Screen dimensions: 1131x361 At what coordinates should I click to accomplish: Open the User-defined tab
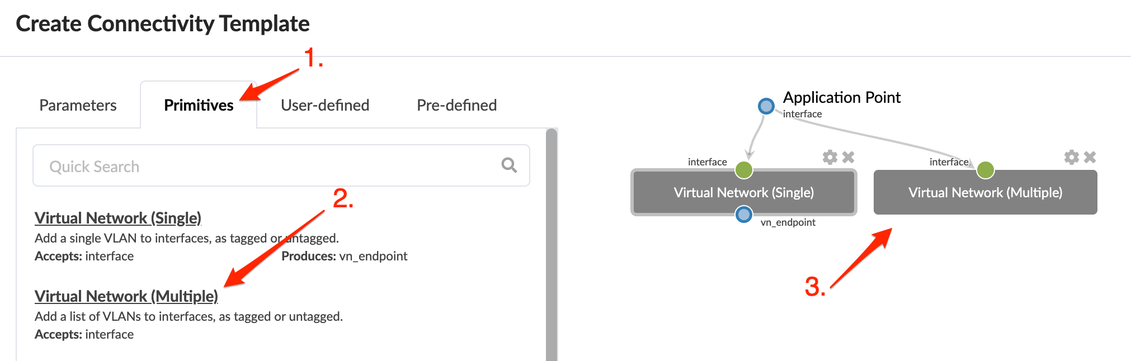[x=325, y=105]
